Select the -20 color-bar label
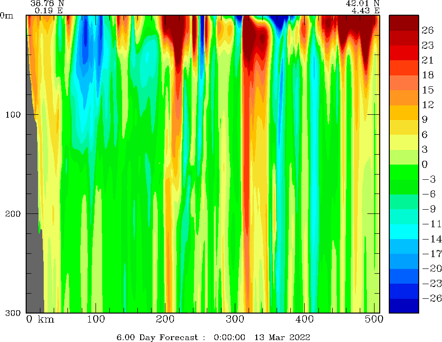442x342 pixels. click(432, 268)
